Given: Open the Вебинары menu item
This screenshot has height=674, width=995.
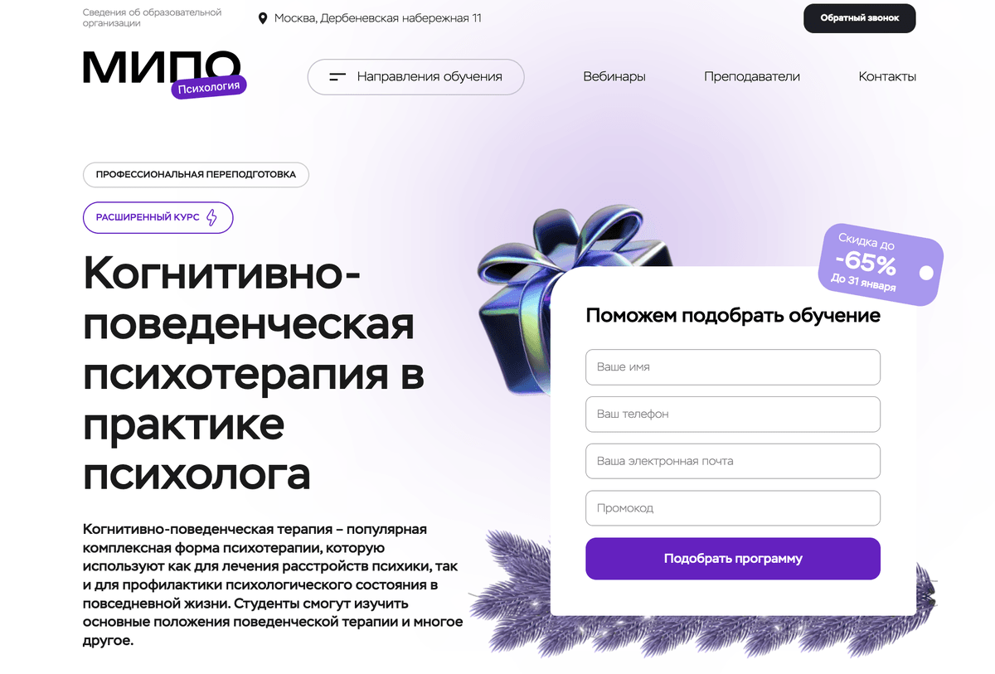Looking at the screenshot, I should 614,76.
